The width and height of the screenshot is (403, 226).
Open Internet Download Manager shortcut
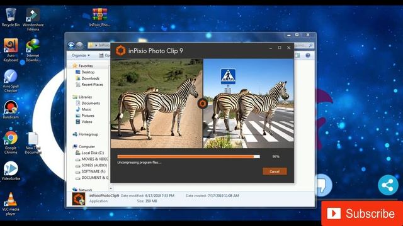tap(33, 50)
